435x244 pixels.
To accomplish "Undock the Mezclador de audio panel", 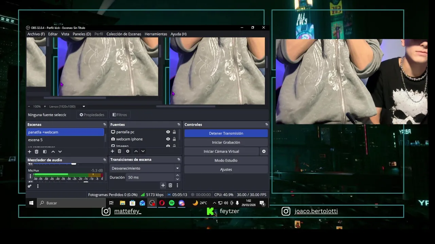I will click(105, 160).
